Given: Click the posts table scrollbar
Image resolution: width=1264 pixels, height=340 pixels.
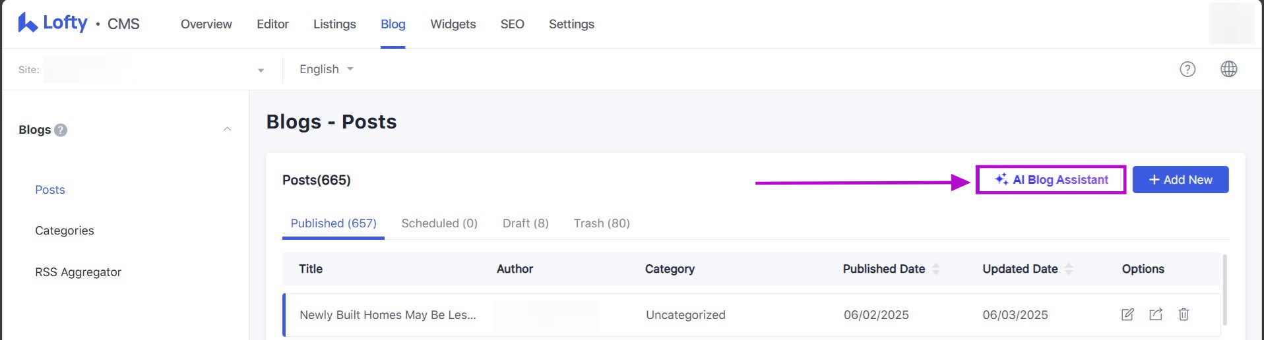Looking at the screenshot, I should (x=1224, y=290).
